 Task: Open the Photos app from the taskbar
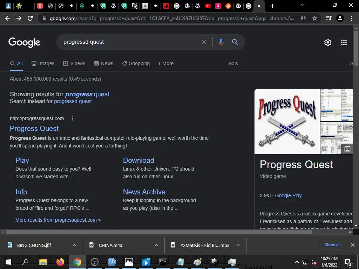point(129,262)
